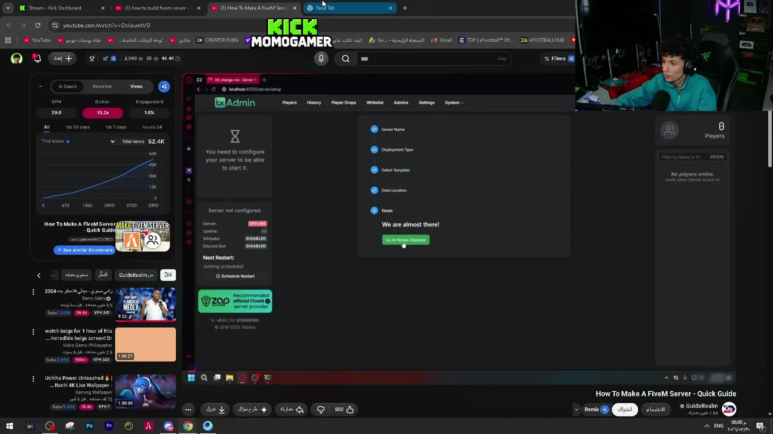Open the beige screen video thumbnail
This screenshot has width=773, height=434.
coord(146,345)
